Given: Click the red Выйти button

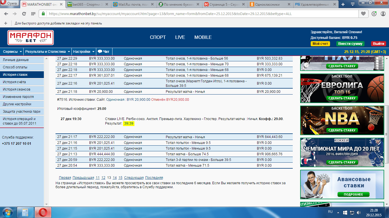Looking at the screenshot, I should pyautogui.click(x=378, y=44).
